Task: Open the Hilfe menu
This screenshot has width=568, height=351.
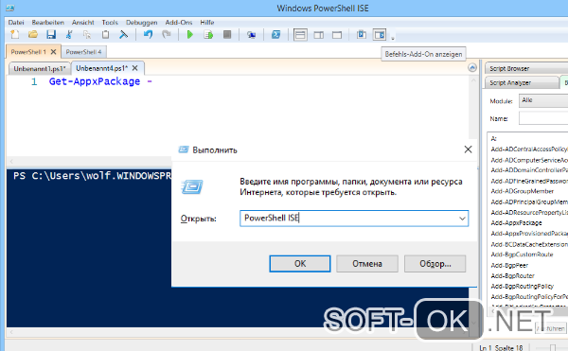Action: pyautogui.click(x=207, y=23)
